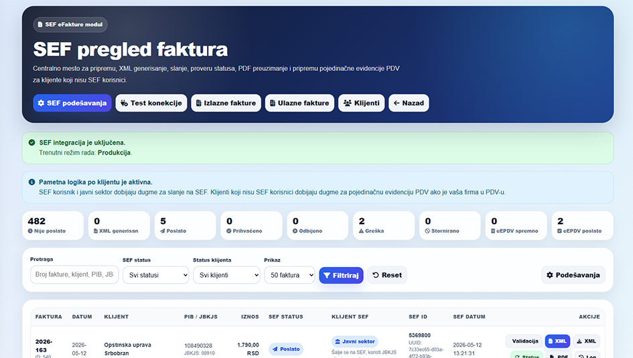The height and width of the screenshot is (358, 633).
Task: Click the SEF eFakture modul badge
Action: pos(70,25)
